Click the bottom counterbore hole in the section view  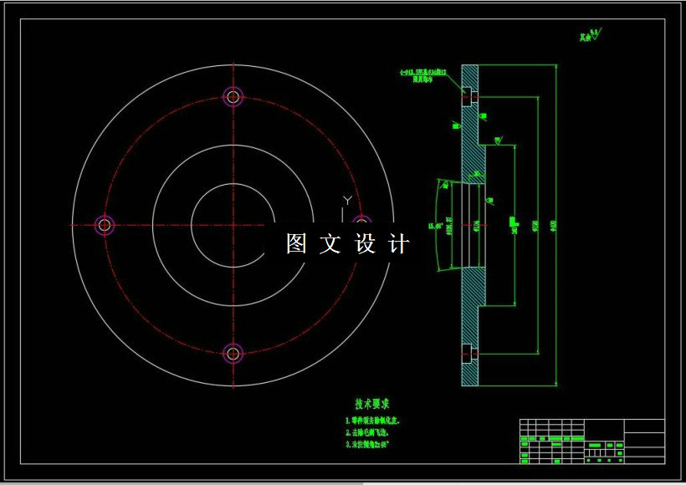coord(469,354)
